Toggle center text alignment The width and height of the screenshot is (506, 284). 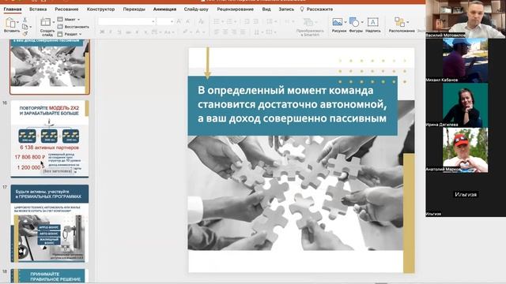(x=225, y=32)
